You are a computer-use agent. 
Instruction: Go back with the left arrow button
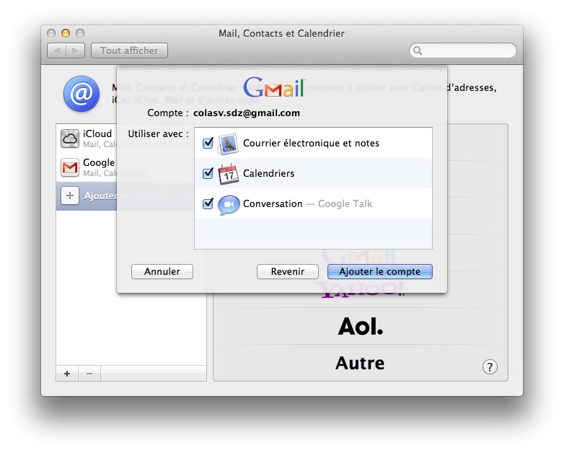pos(57,50)
